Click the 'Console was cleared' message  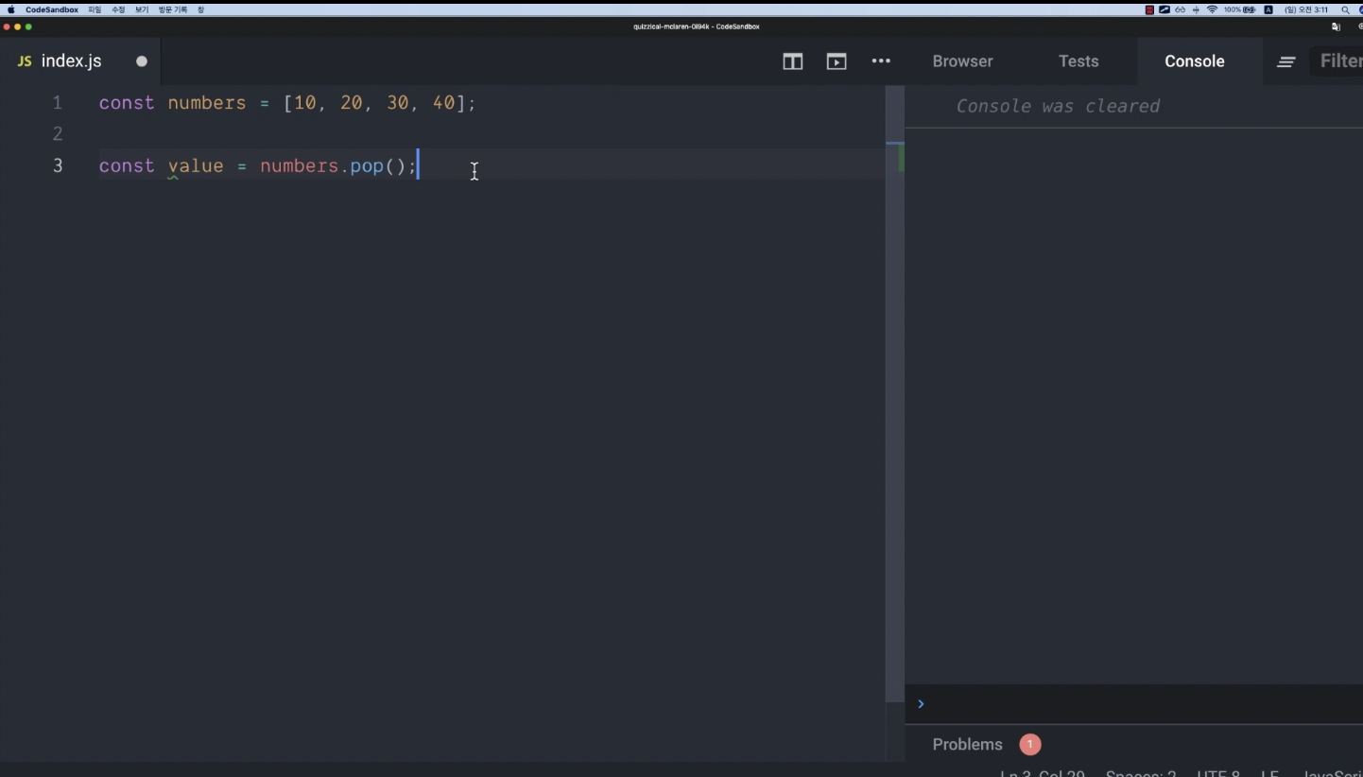pyautogui.click(x=1058, y=106)
